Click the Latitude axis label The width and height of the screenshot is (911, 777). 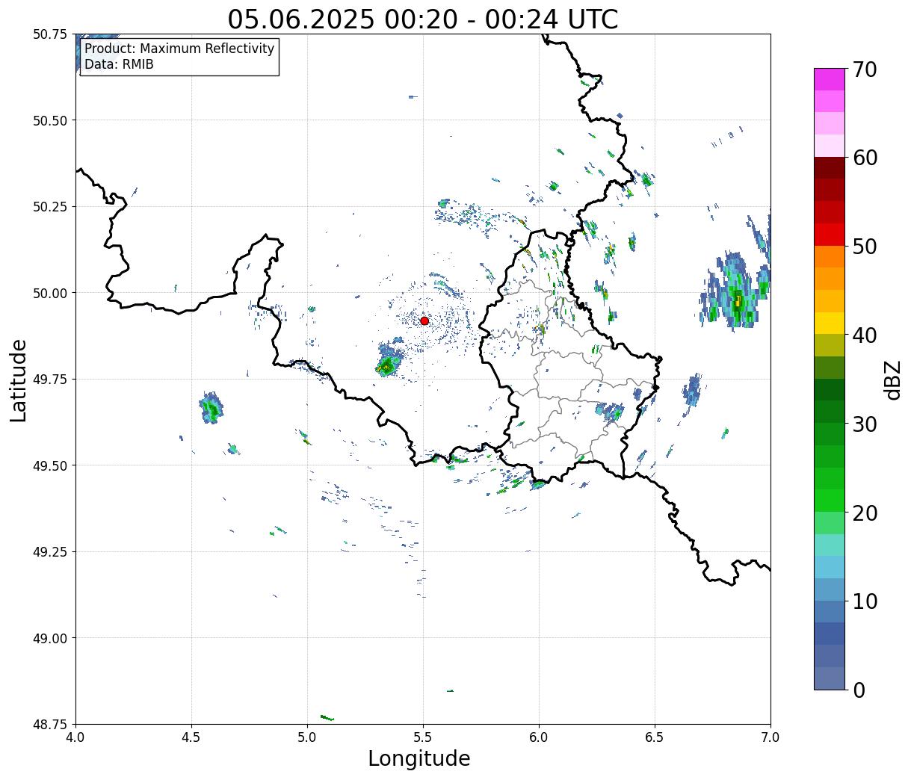(19, 380)
